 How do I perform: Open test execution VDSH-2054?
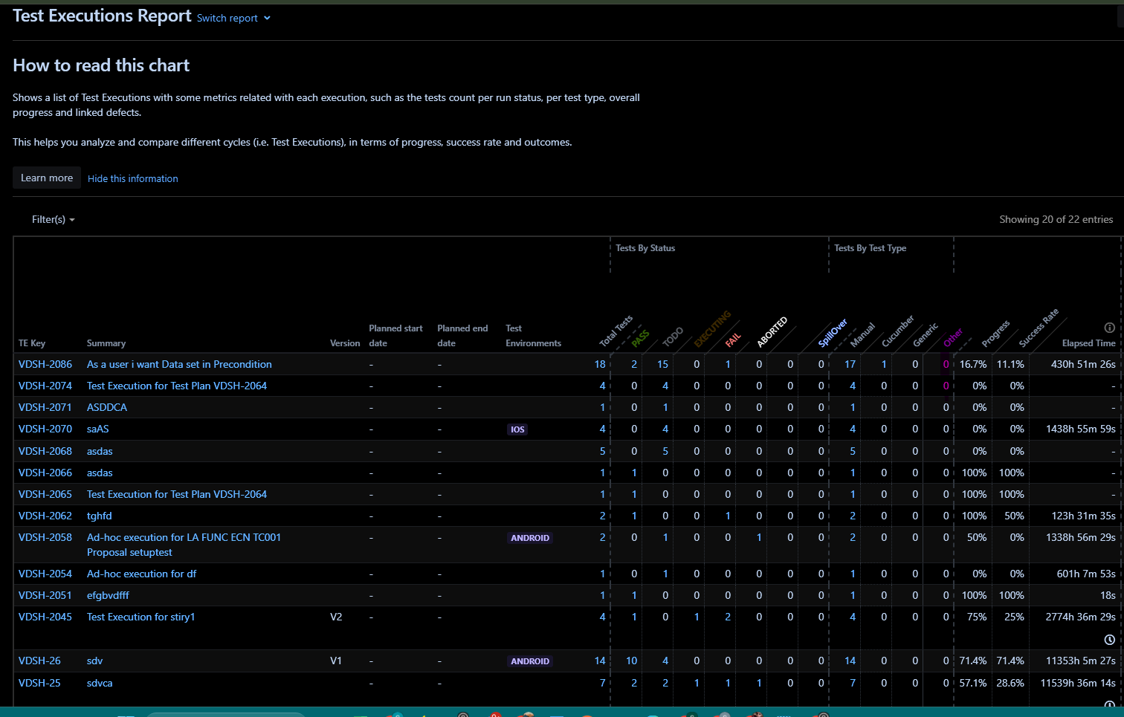(x=45, y=574)
